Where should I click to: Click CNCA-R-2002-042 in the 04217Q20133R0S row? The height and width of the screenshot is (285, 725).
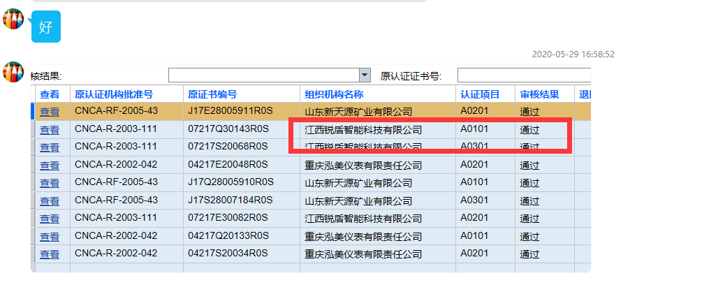[x=116, y=235]
